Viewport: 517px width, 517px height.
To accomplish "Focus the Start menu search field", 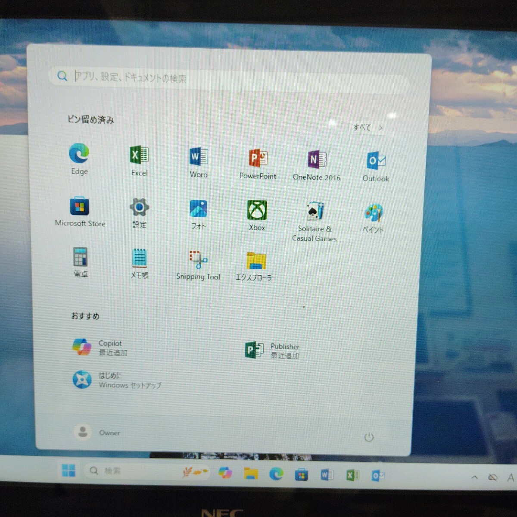I will 228,79.
